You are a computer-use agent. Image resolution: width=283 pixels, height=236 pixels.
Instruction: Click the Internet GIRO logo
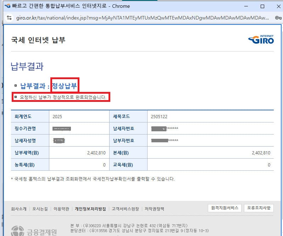(x=261, y=39)
